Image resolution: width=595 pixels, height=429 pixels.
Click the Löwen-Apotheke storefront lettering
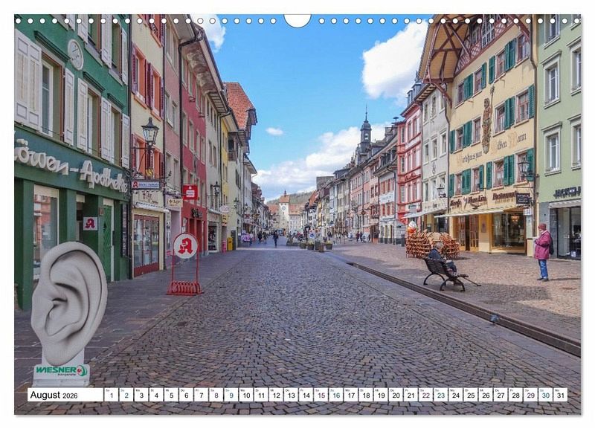[x=71, y=169]
